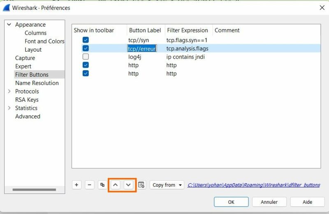Image resolution: width=329 pixels, height=214 pixels.
Task: Click the tcp//erreur label edit field
Action: 142,48
